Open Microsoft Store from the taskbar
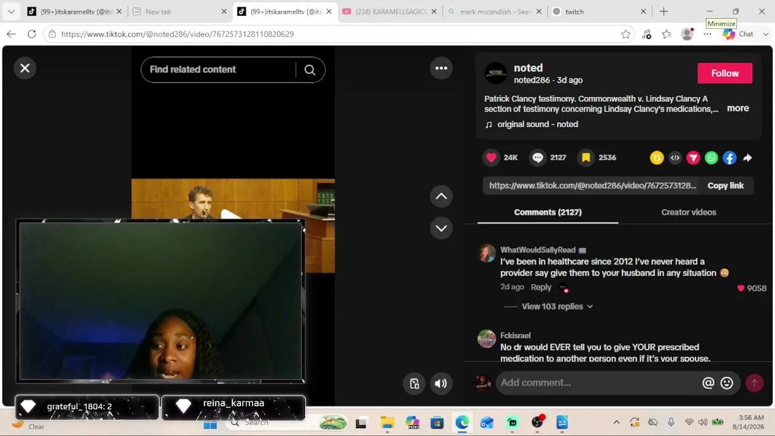775x436 pixels. point(437,423)
